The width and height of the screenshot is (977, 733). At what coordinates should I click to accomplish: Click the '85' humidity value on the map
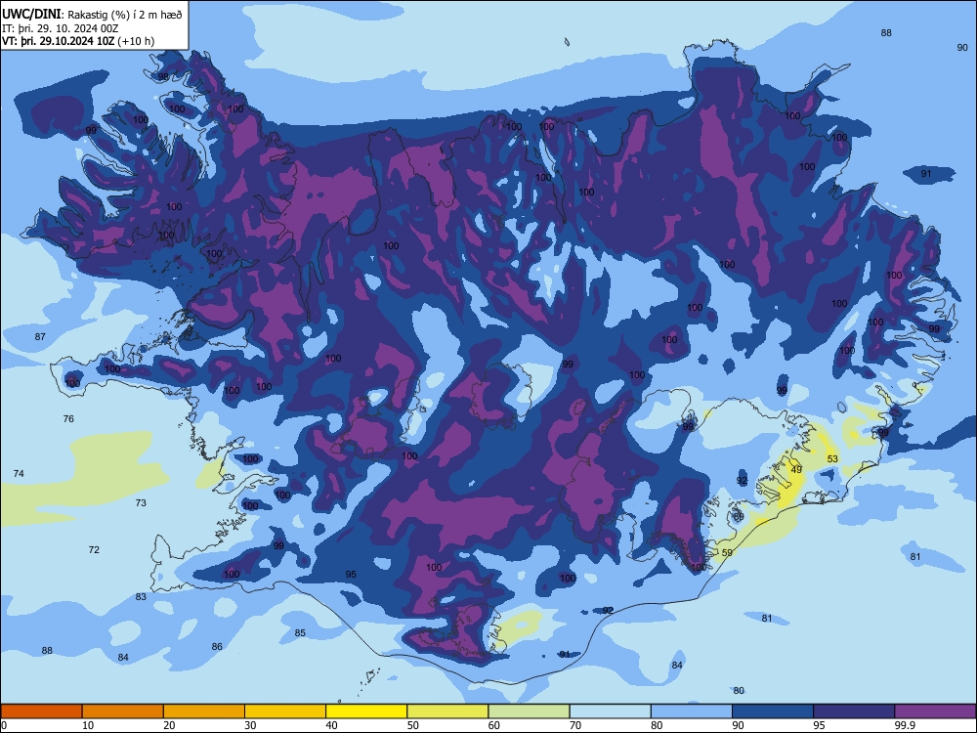click(x=300, y=632)
